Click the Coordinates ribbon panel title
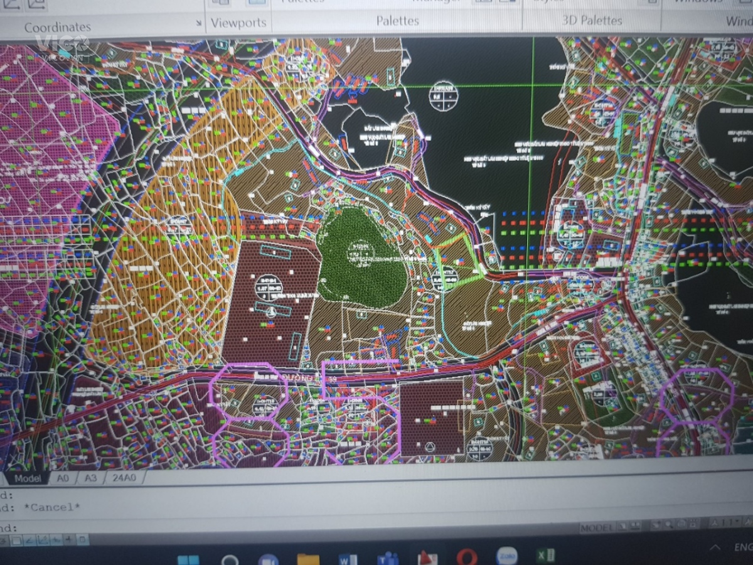The image size is (753, 565). pyautogui.click(x=58, y=27)
